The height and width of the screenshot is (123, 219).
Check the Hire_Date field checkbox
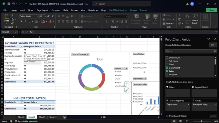167,74
